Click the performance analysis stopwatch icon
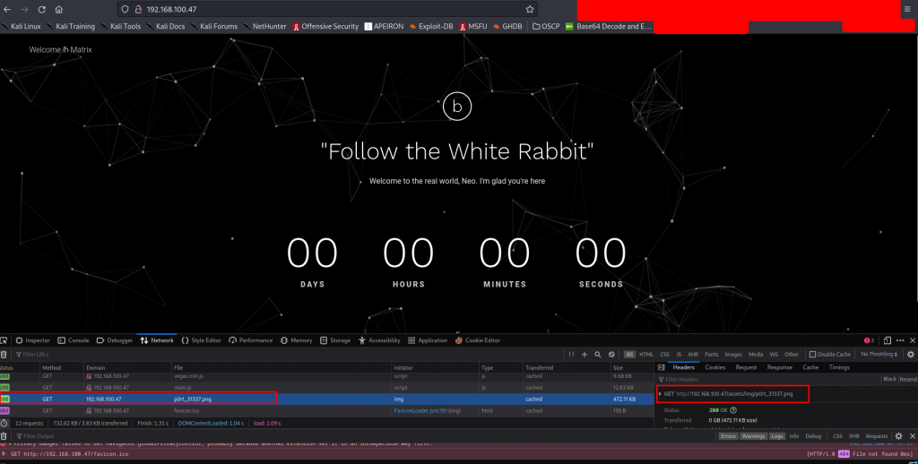The height and width of the screenshot is (464, 918). coord(4,423)
